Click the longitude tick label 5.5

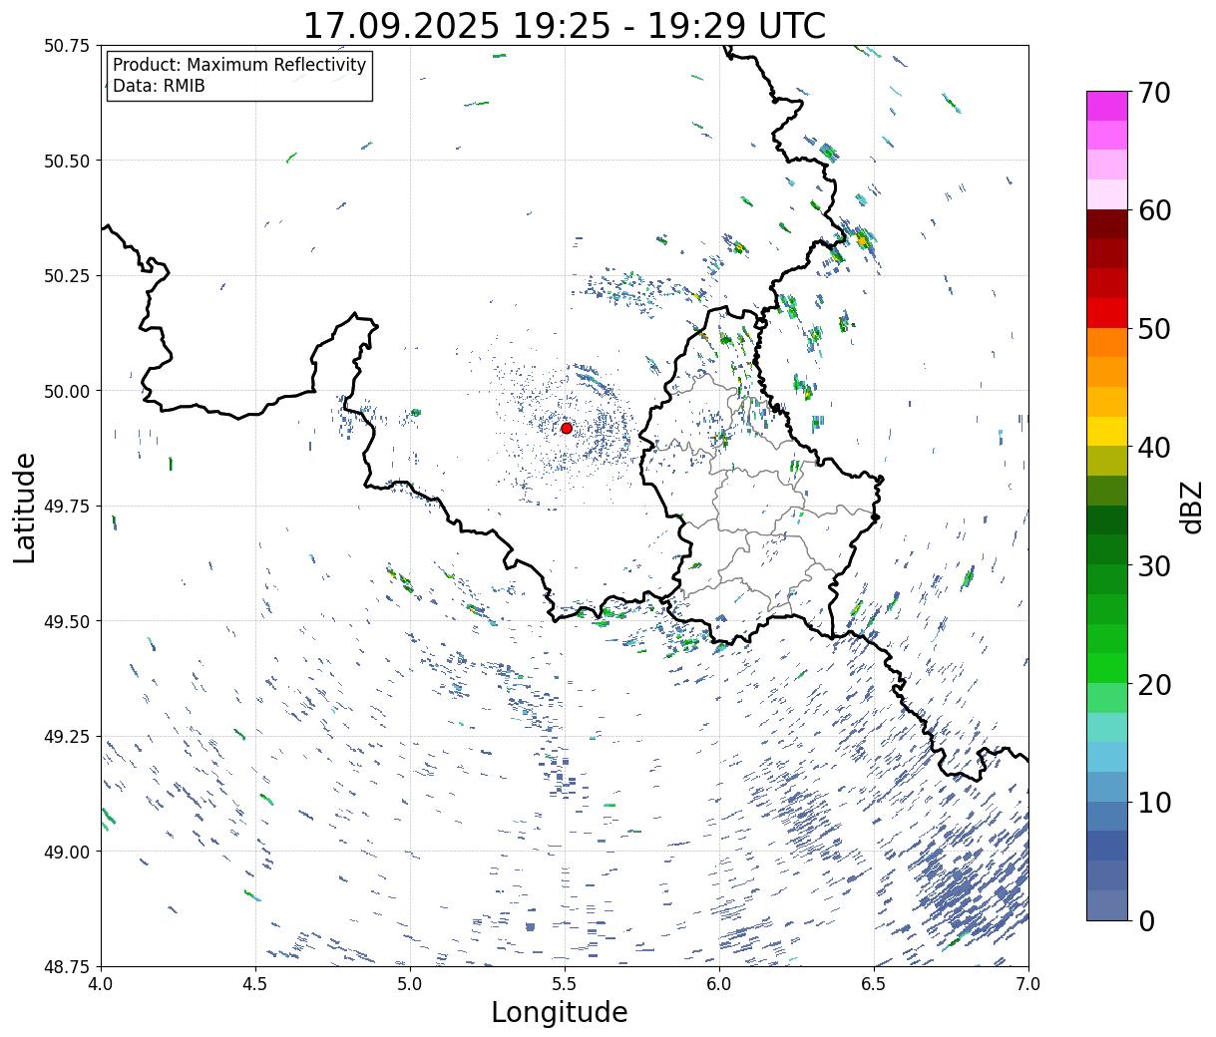565,984
